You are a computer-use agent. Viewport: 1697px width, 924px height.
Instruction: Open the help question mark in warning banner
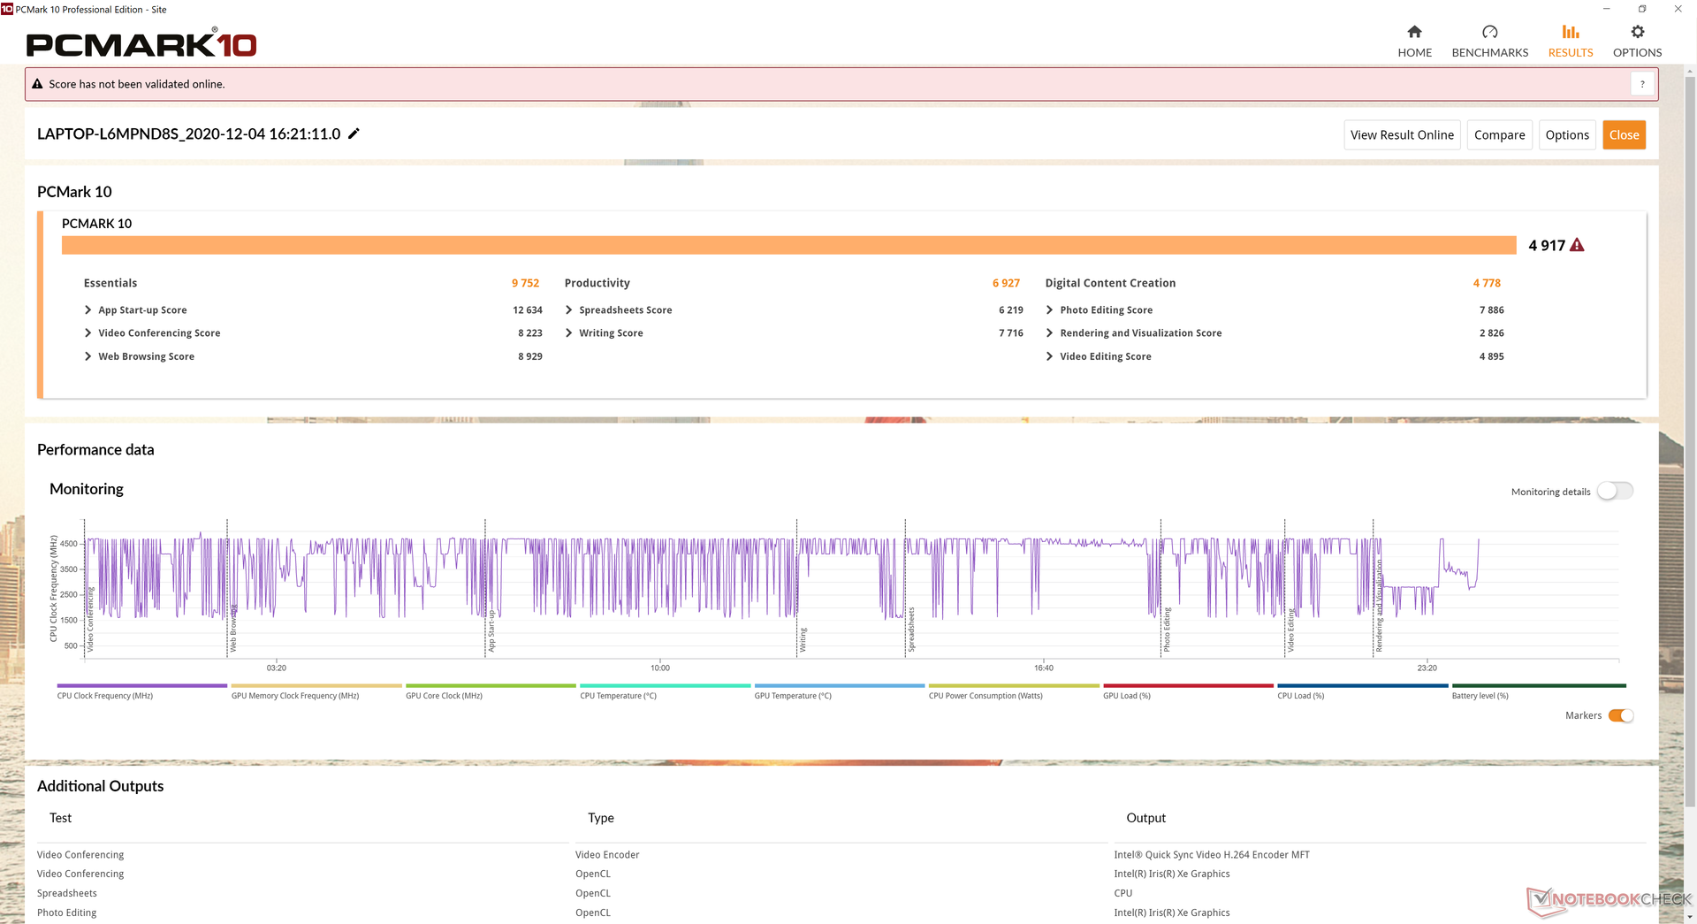(x=1642, y=84)
